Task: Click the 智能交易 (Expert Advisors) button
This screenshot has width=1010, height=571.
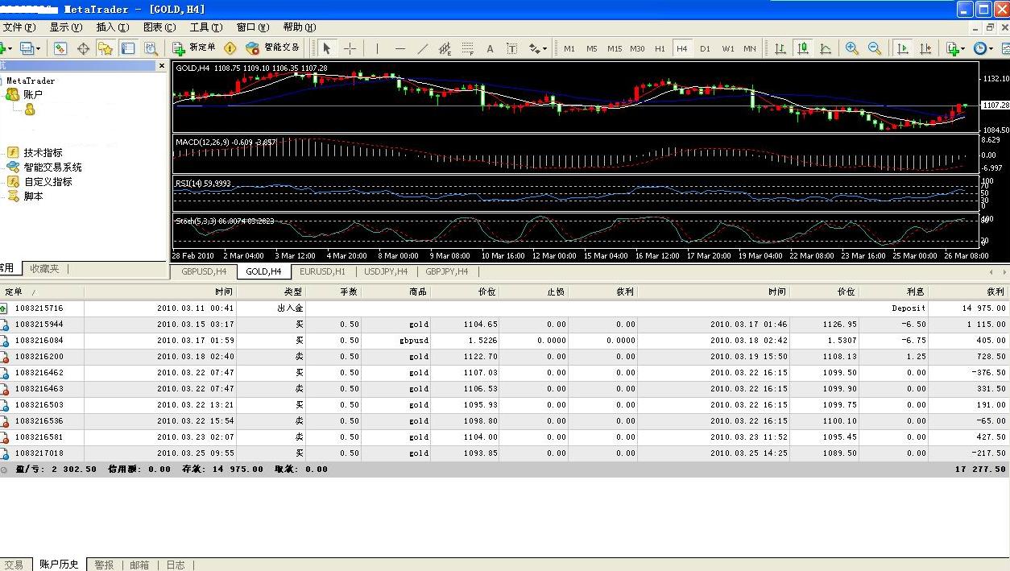Action: tap(273, 48)
